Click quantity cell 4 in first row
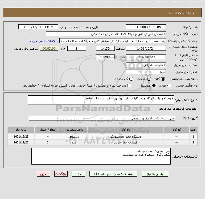205x199 pixels. [x=48, y=136]
